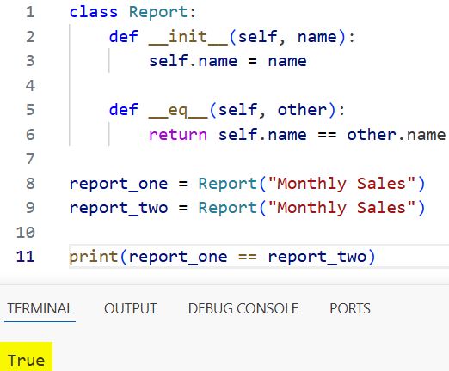Click line number 8 in gutter
Viewport: 449px width, 371px height.
tap(30, 184)
